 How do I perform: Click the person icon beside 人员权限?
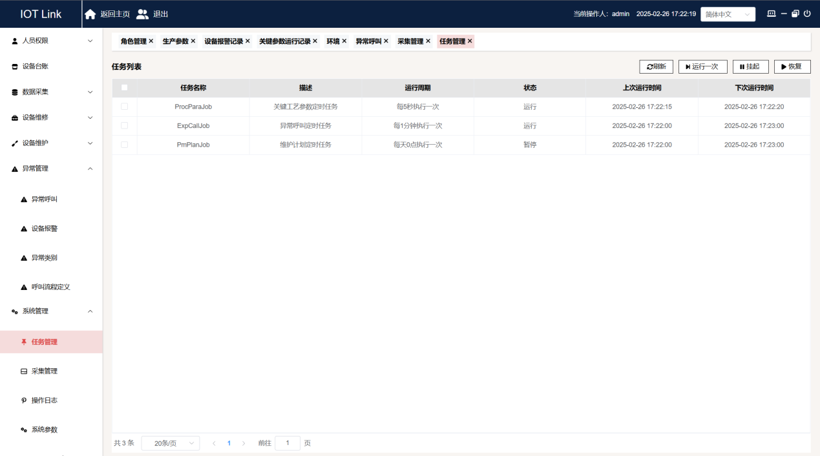(15, 41)
